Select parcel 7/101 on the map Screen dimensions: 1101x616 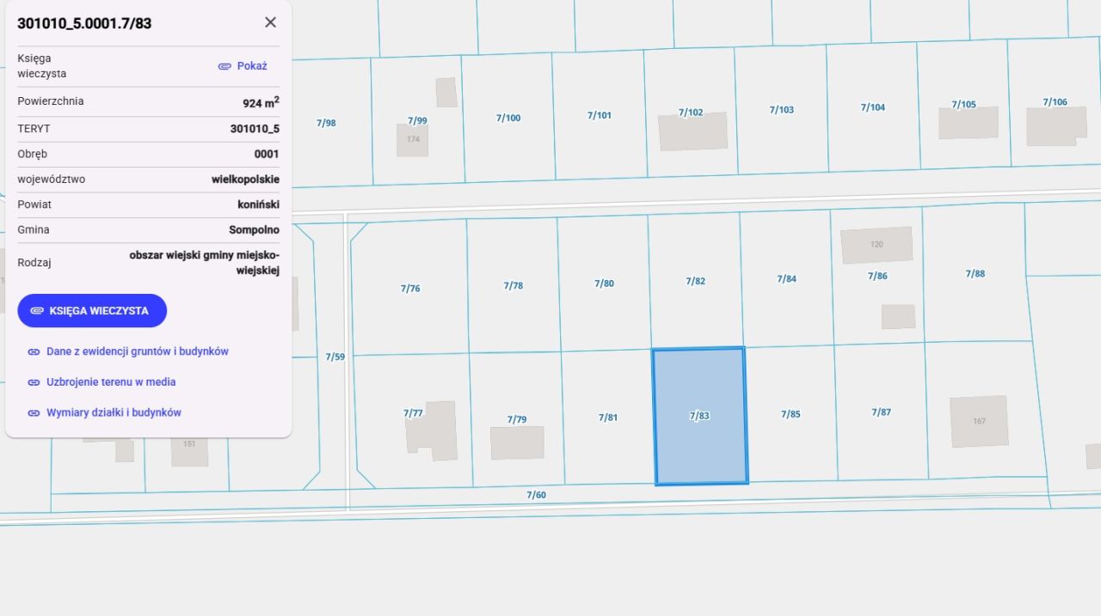[x=600, y=115]
